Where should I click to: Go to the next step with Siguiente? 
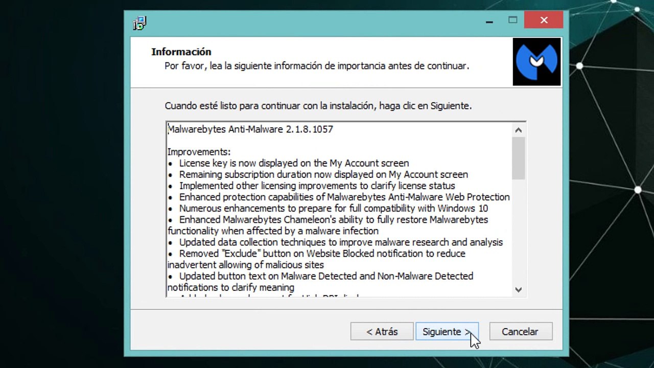[447, 332]
